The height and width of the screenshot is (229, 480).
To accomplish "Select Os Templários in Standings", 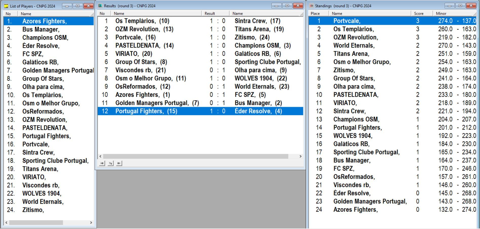I will tap(392, 29).
